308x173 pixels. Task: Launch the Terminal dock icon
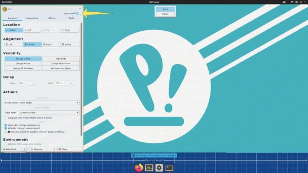[169, 168]
